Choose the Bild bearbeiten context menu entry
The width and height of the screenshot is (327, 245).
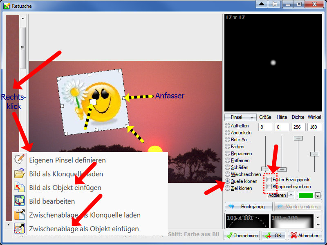(52, 201)
